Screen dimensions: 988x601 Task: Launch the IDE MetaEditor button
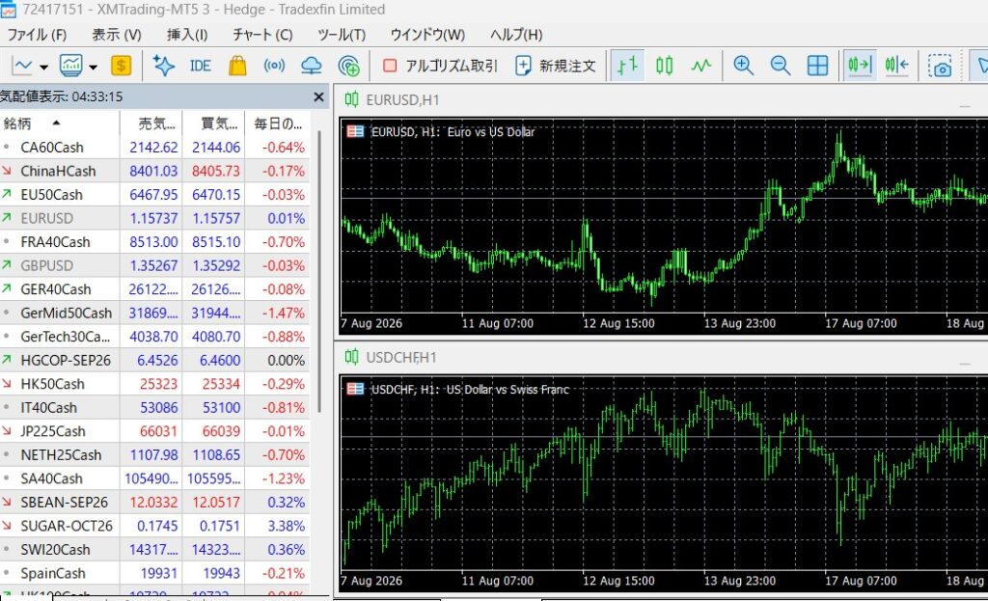coord(201,66)
